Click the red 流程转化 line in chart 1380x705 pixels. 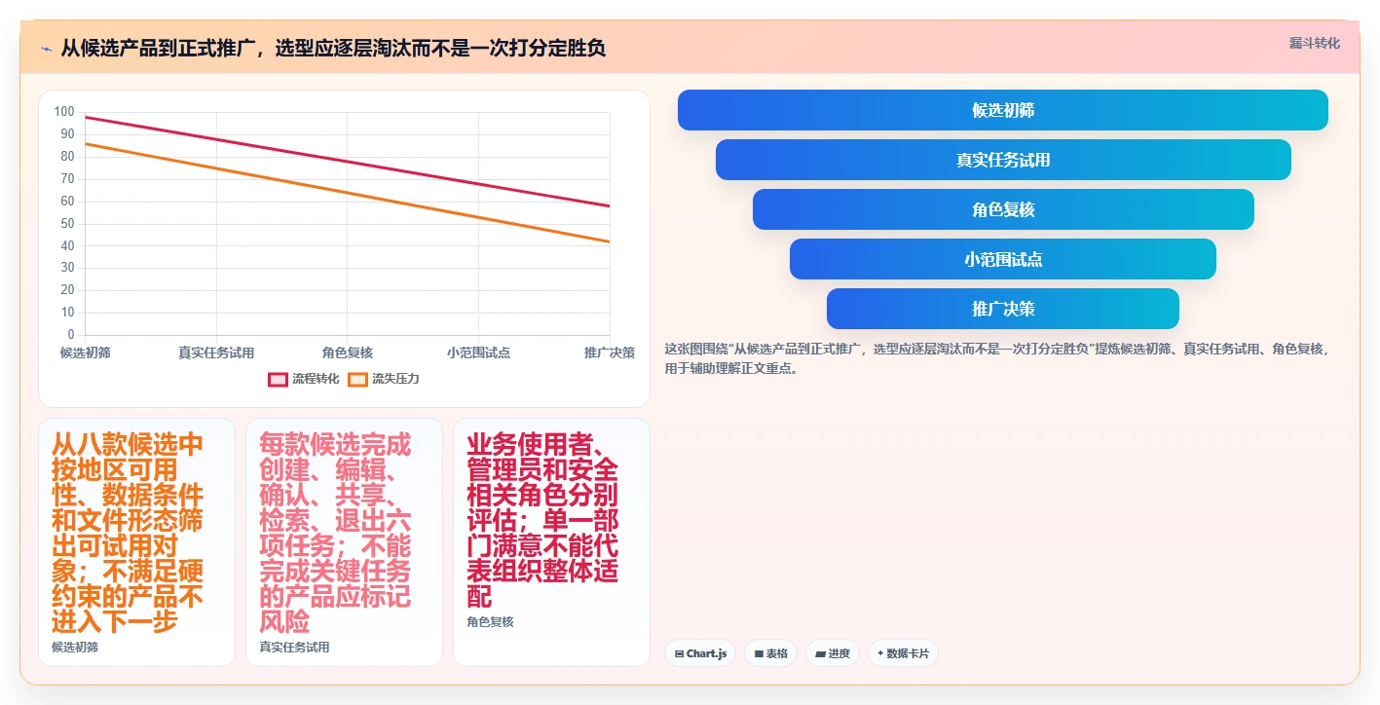348,162
